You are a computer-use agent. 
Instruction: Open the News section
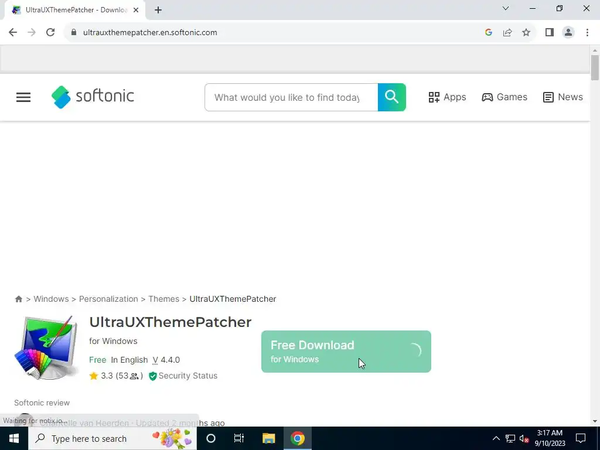click(563, 97)
